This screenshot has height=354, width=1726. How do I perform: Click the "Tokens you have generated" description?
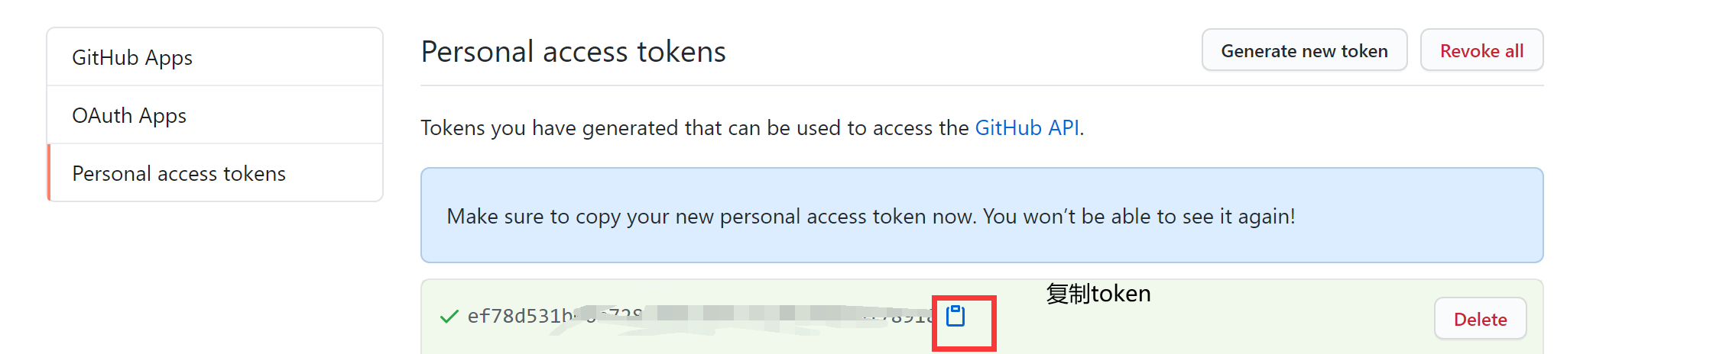pyautogui.click(x=612, y=128)
